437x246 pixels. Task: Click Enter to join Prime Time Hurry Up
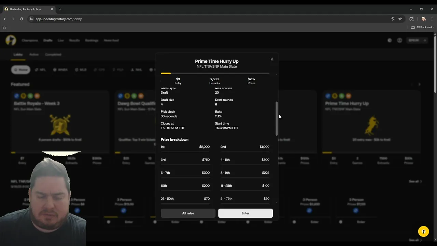pyautogui.click(x=245, y=213)
